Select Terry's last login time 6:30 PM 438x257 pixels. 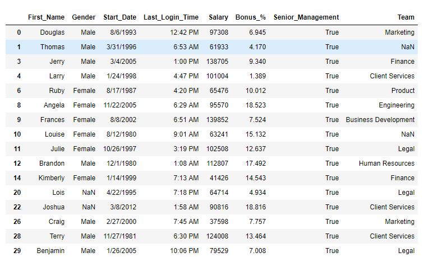click(186, 236)
